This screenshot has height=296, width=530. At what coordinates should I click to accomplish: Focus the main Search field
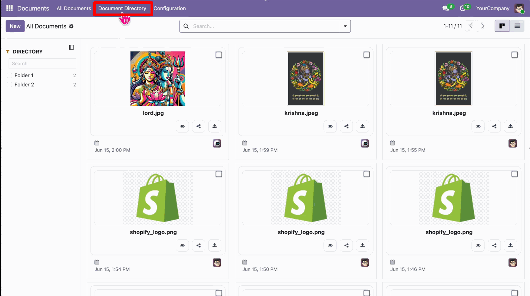coord(265,26)
